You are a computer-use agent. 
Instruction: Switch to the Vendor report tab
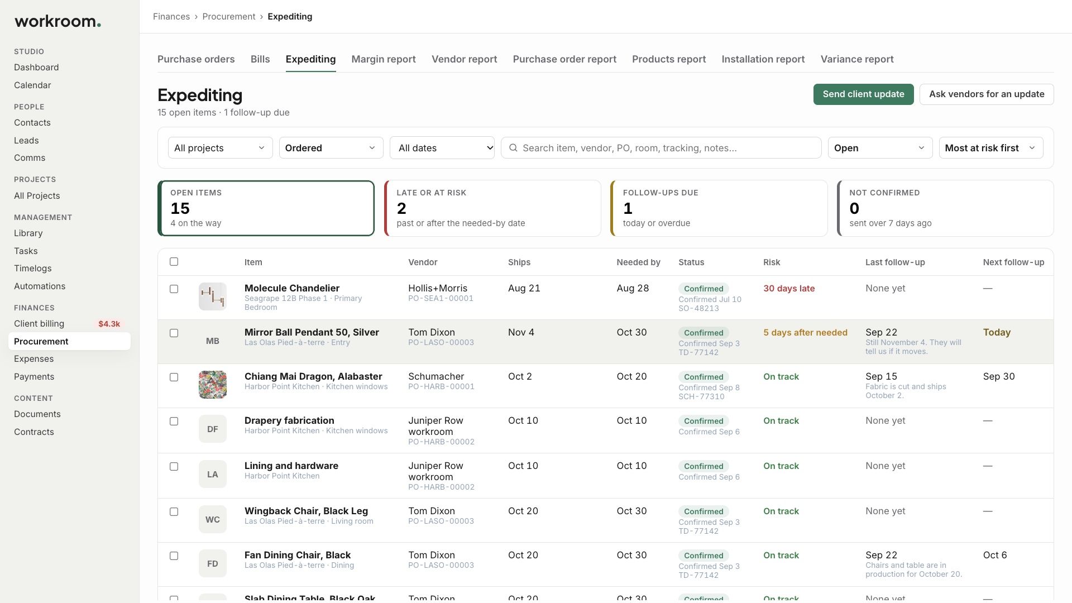point(464,59)
